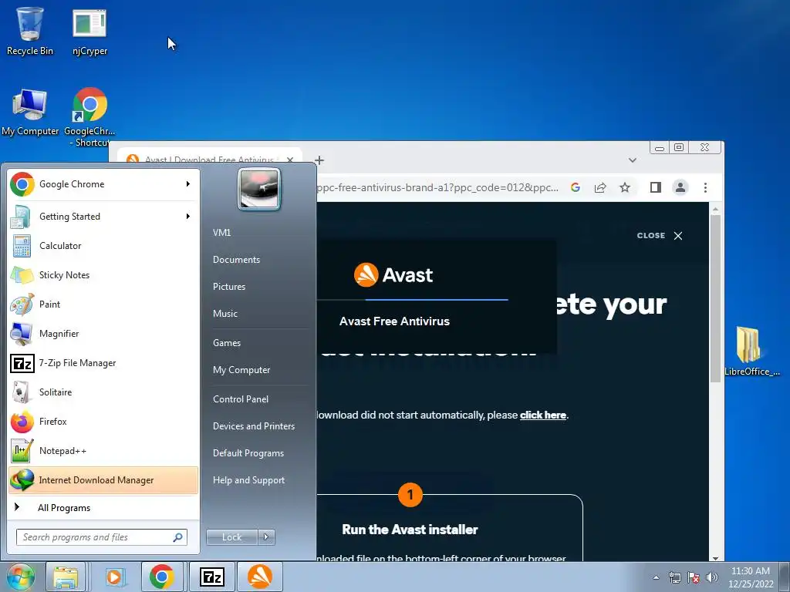Screen dimensions: 790x592
Task: Click the search magnifier icon in Start menu
Action: click(177, 537)
